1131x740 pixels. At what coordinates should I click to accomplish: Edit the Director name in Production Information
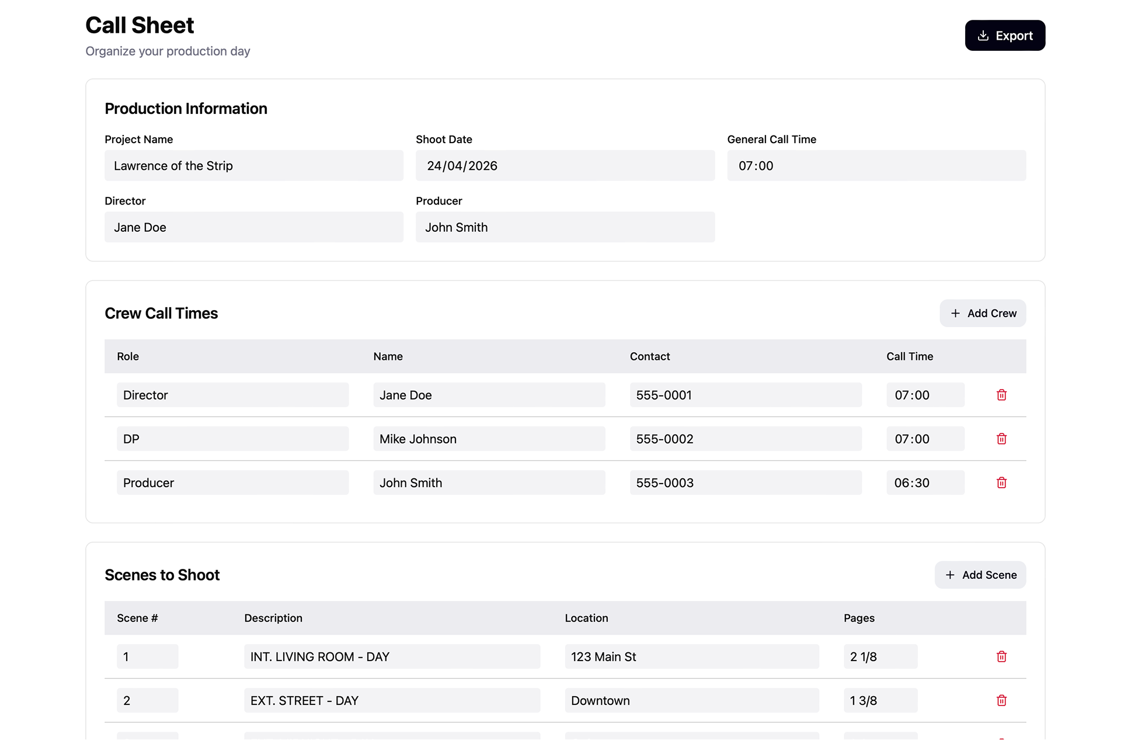[x=253, y=227]
